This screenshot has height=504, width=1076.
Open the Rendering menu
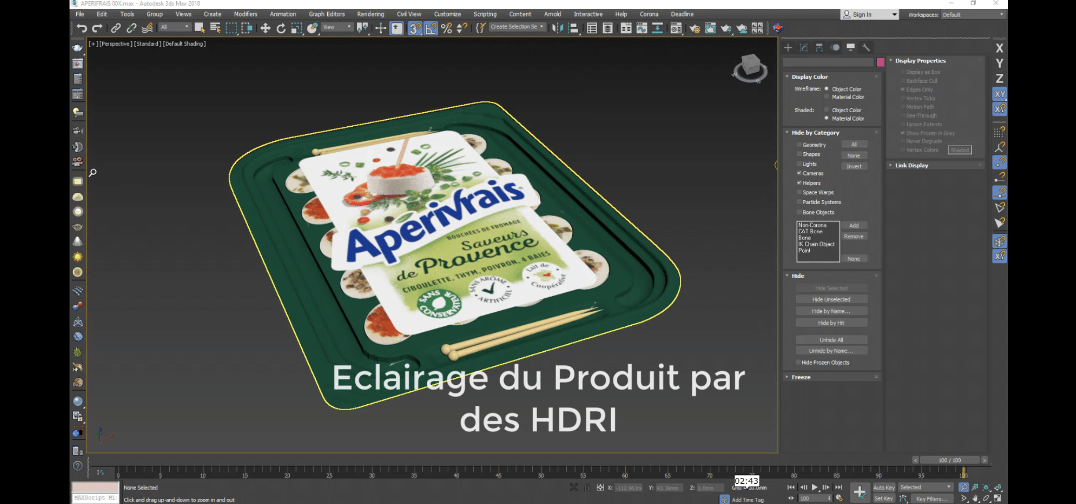(x=371, y=14)
